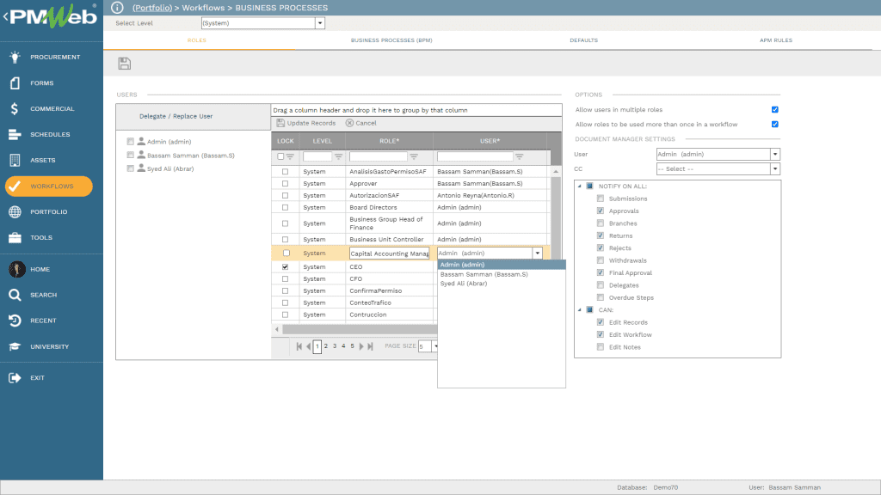Viewport: 881px width, 495px height.
Task: Toggle Allow users in multiple roles
Action: point(775,109)
